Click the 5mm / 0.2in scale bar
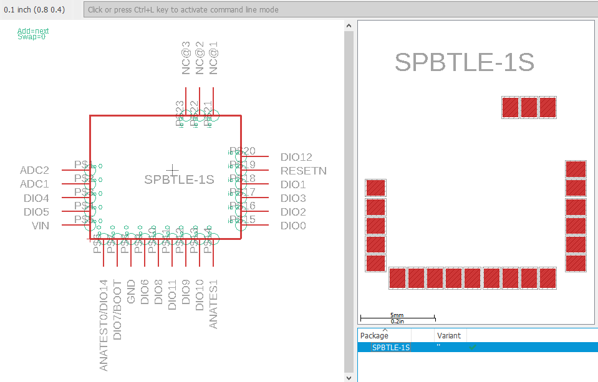Screen dimensions: 598x382 [x=397, y=318]
